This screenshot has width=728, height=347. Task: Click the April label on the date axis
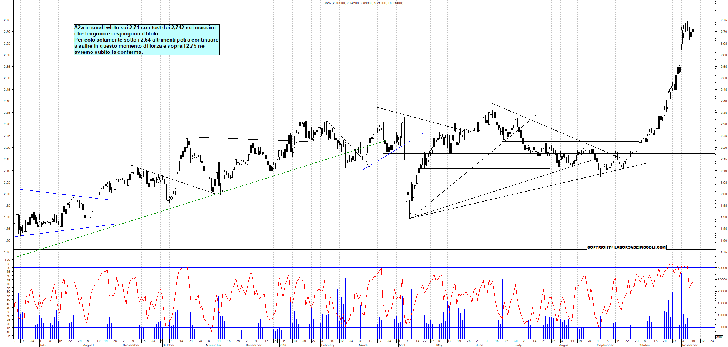[x=403, y=345]
